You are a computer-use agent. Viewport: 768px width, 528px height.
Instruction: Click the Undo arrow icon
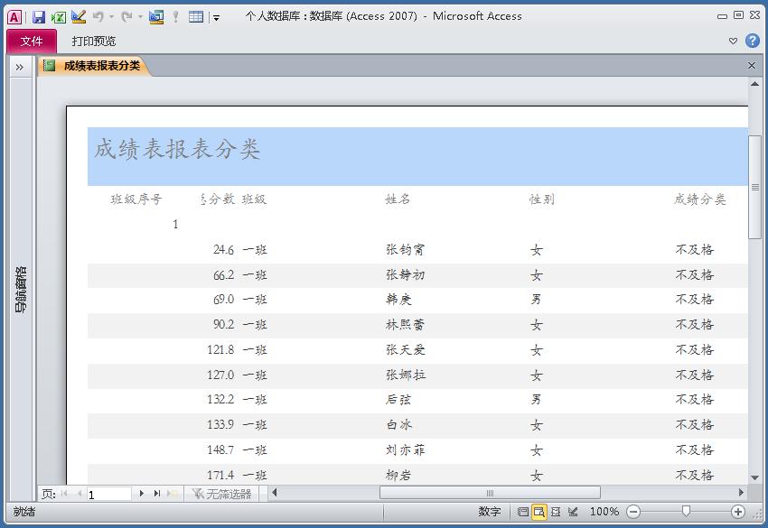(98, 16)
